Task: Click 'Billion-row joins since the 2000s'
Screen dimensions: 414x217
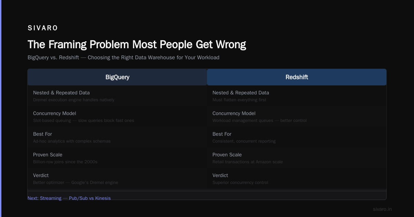Action: [x=65, y=162]
